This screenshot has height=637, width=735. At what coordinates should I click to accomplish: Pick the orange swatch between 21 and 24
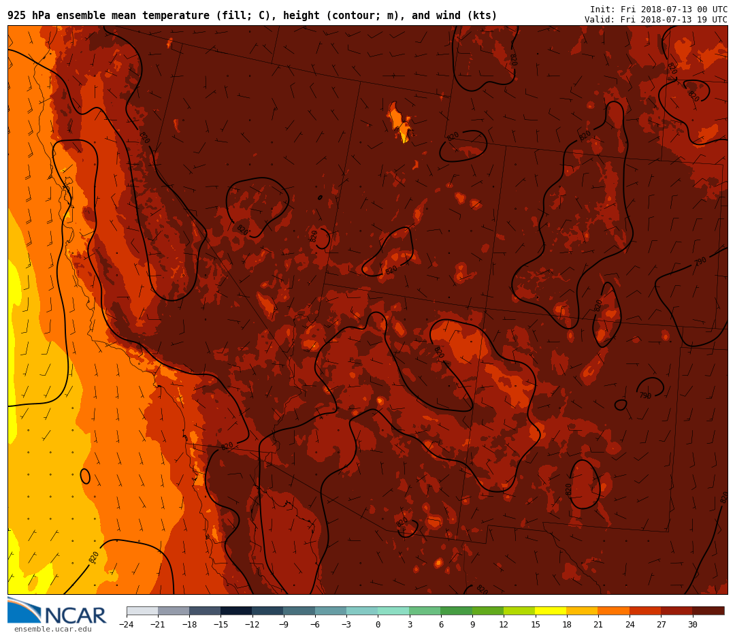pos(613,610)
